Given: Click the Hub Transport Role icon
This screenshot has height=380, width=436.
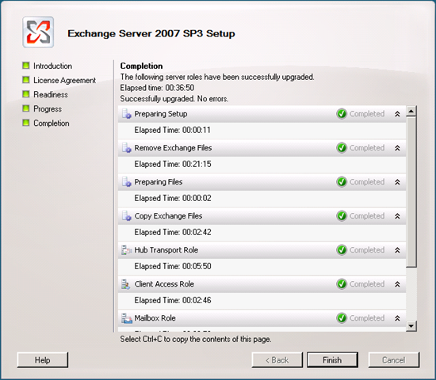Looking at the screenshot, I should coord(126,250).
